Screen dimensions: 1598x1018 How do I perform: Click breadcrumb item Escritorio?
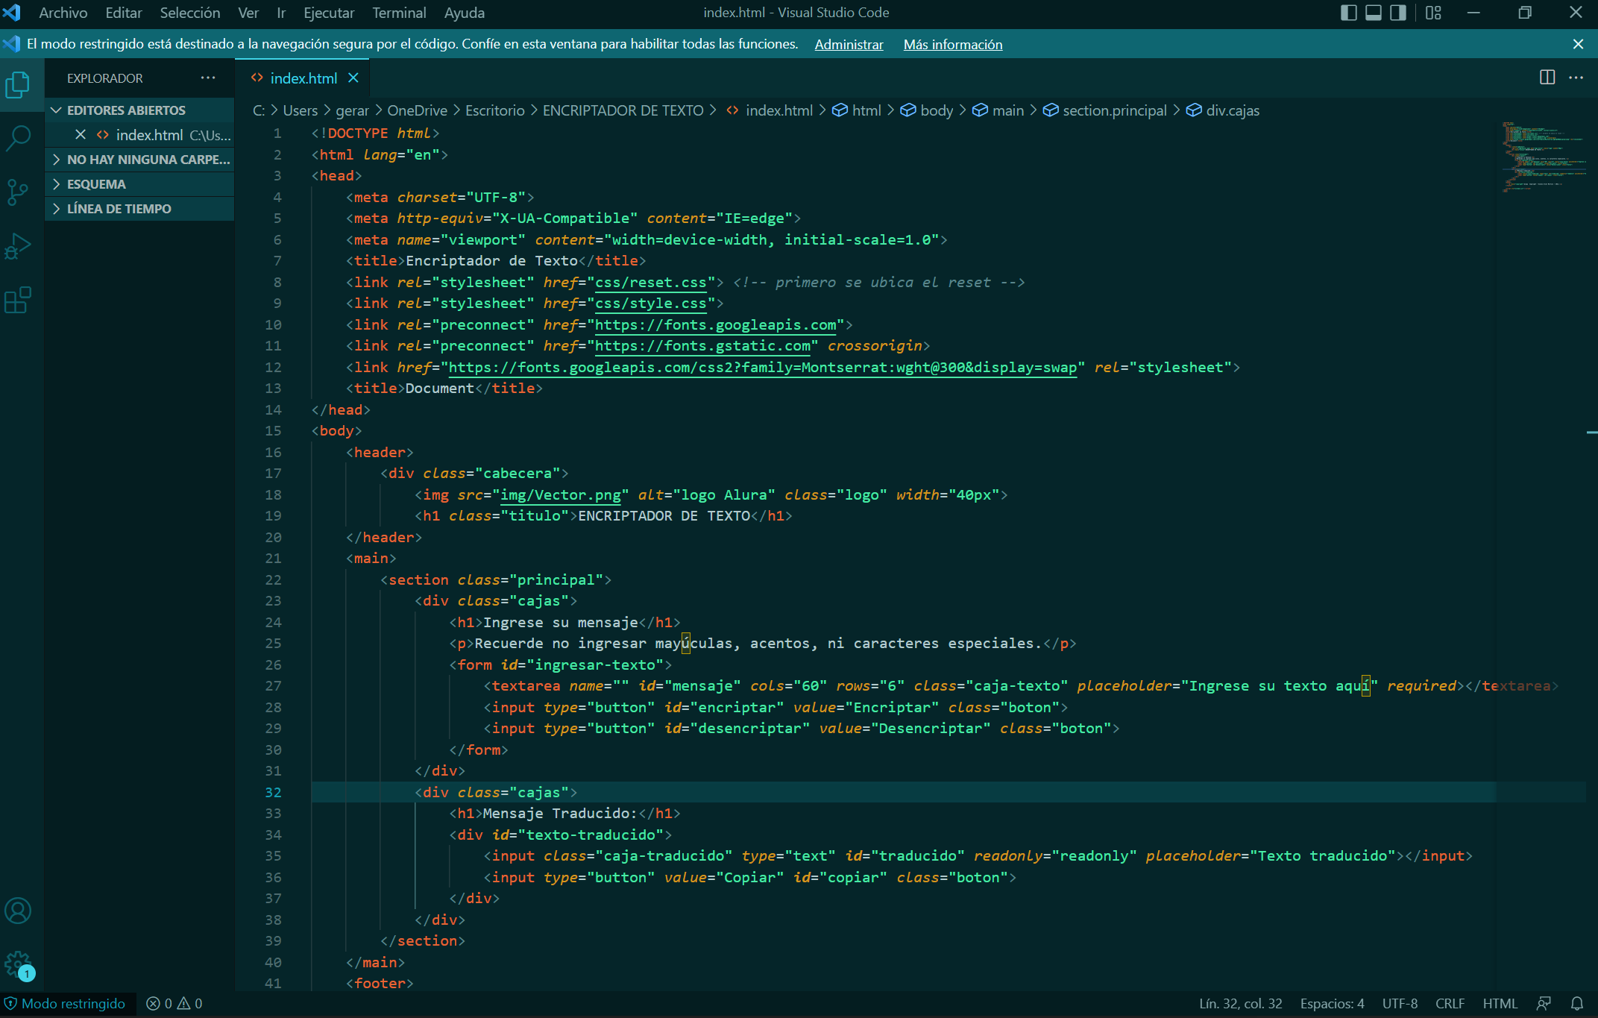494,110
